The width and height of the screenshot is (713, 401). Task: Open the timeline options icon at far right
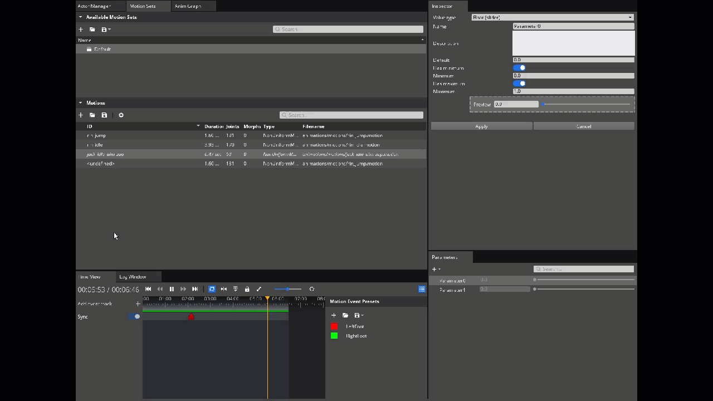tap(422, 289)
